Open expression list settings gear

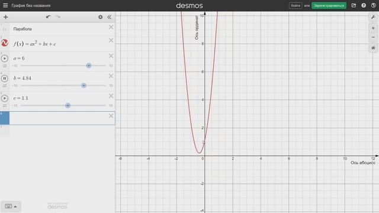coord(100,17)
